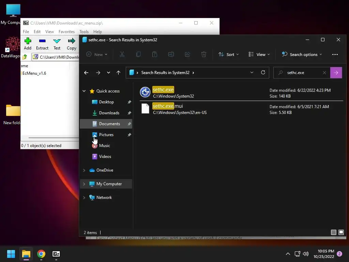Open the Tools menu in 7-Zip
The width and height of the screenshot is (349, 262).
(x=84, y=32)
